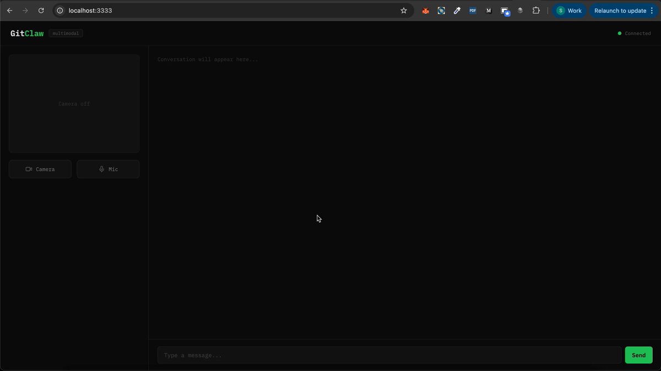Enable the microphone via the Mic icon

point(101,169)
